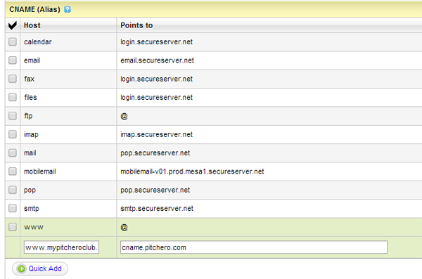Screen dimensions: 422x279
Task: Click the Host input with www.mypitcheroclub.
Action: [61, 247]
